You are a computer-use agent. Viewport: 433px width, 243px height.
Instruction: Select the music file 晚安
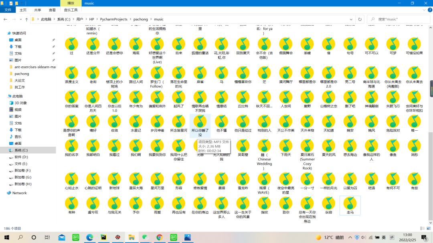pyautogui.click(x=350, y=123)
